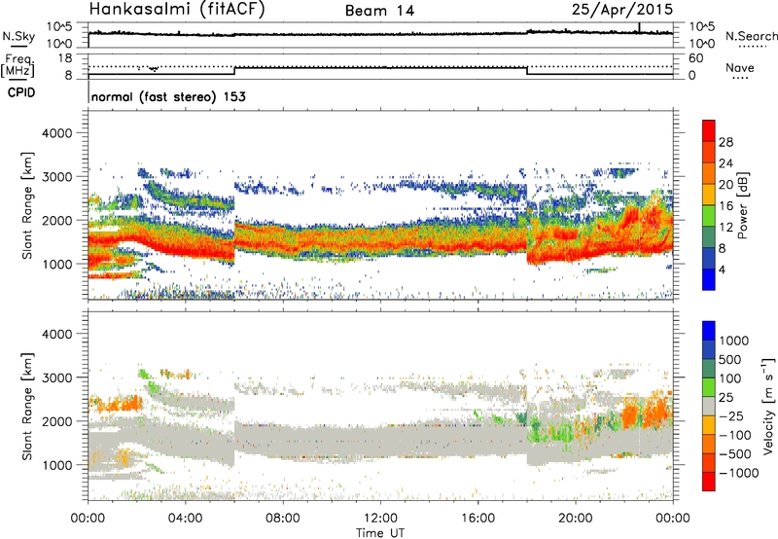Click the sky noise spike near 22:40 UT
Screen dimensions: 778x539
coord(640,27)
